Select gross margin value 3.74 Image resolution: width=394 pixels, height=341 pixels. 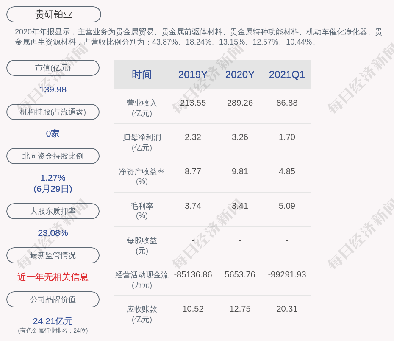tap(193, 206)
